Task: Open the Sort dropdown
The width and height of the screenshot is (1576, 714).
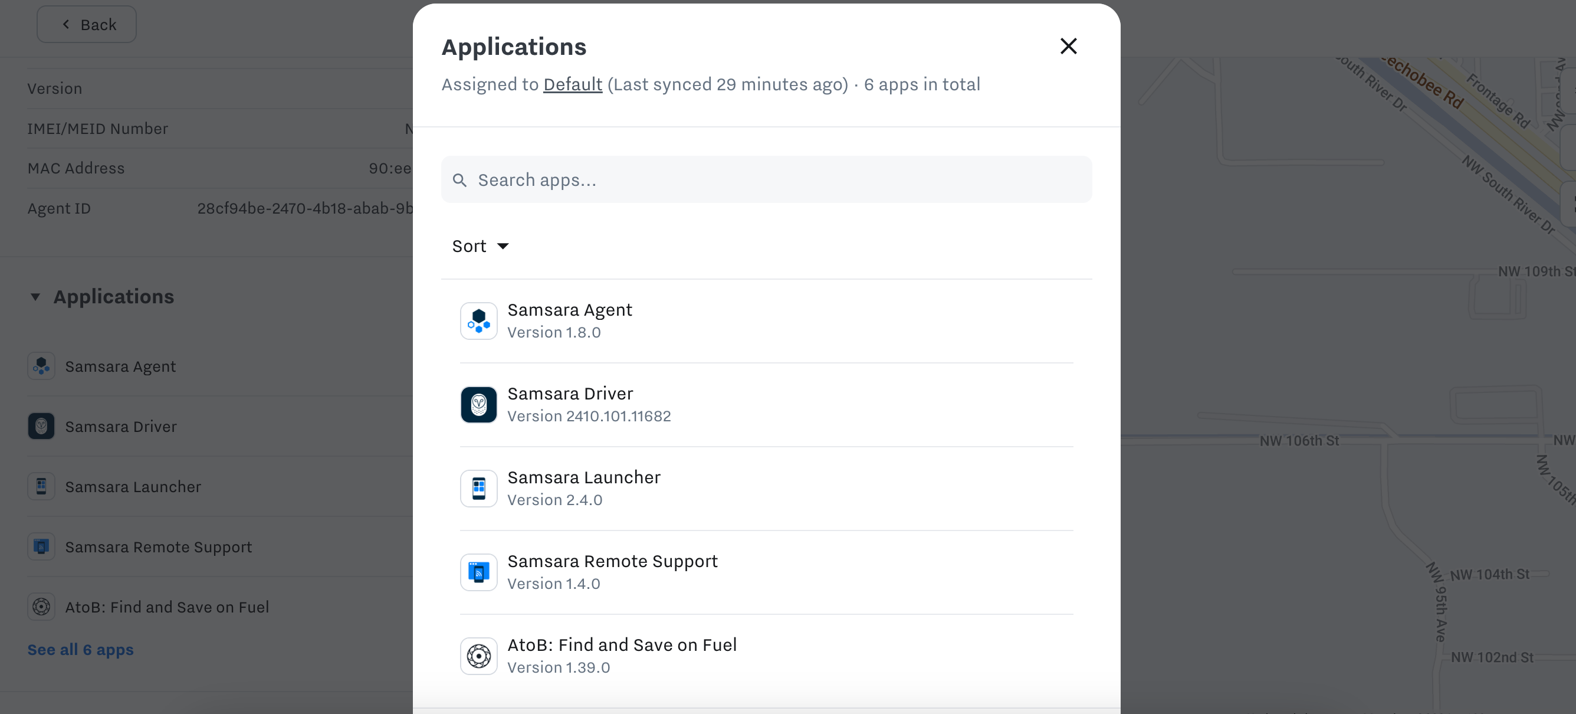Action: pos(481,245)
